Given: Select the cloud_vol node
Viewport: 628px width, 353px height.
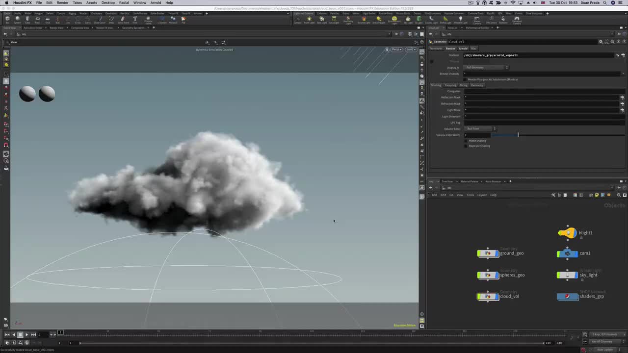Looking at the screenshot, I should click(488, 296).
